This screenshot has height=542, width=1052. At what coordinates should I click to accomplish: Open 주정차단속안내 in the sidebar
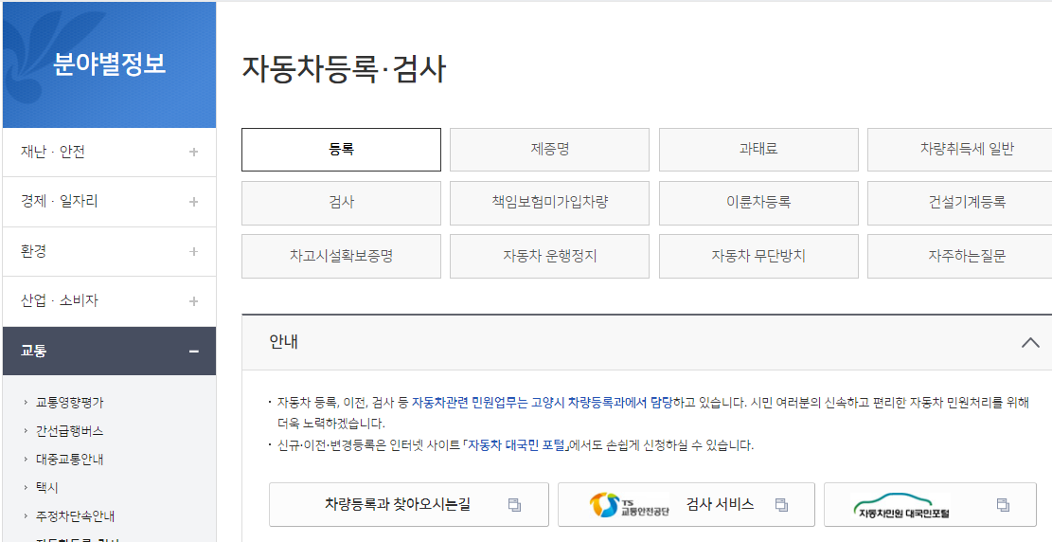pyautogui.click(x=76, y=517)
